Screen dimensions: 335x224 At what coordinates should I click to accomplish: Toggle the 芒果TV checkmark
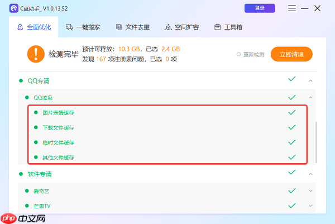click(x=292, y=206)
